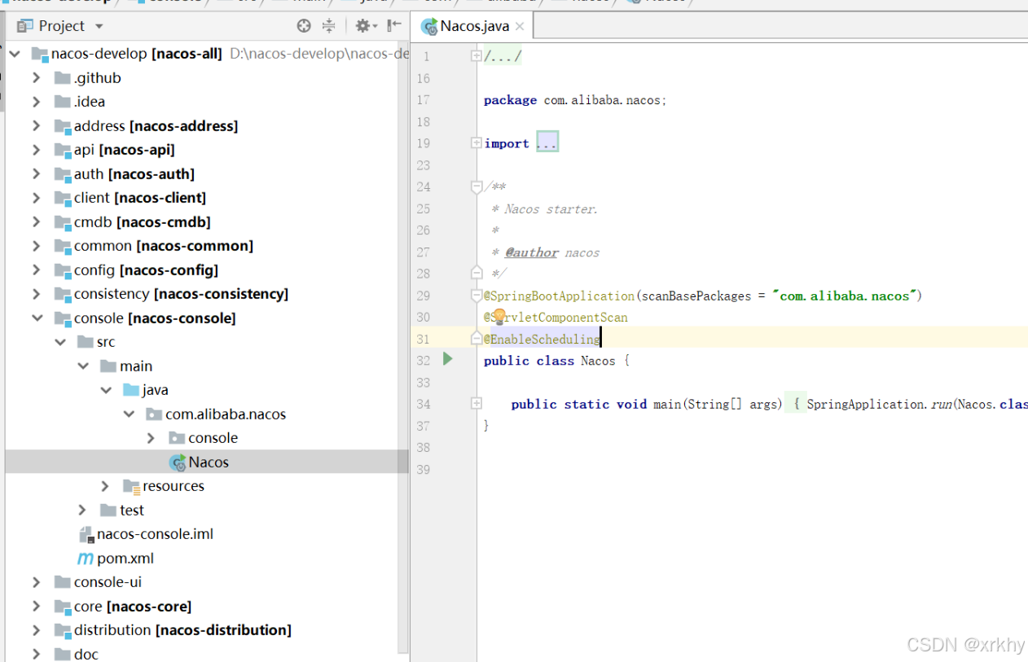This screenshot has width=1028, height=662.
Task: Expand the .github folder
Action: coord(37,78)
